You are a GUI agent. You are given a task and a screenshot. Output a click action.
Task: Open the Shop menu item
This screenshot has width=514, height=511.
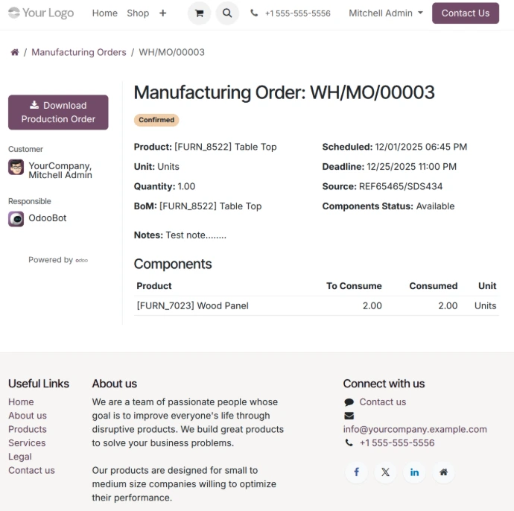click(138, 13)
